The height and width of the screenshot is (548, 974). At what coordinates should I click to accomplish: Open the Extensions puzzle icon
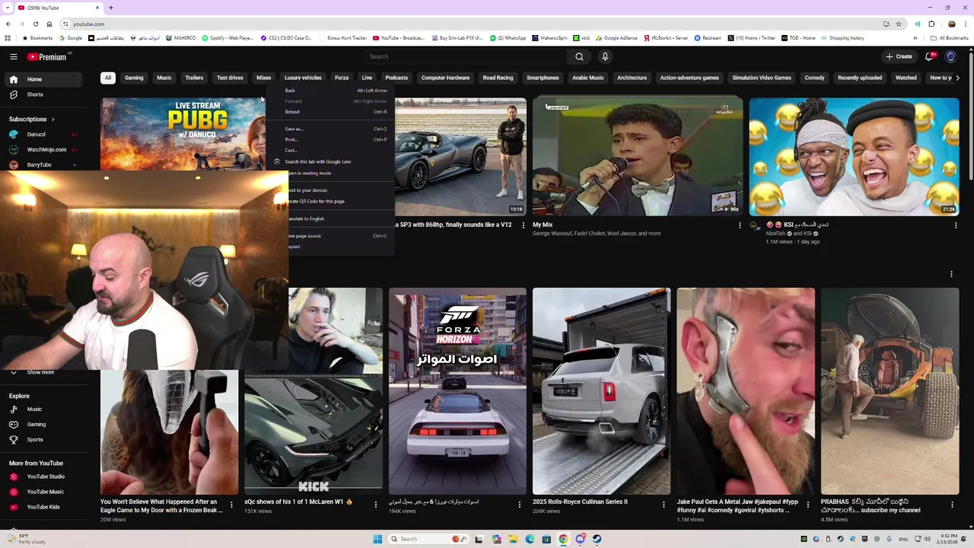(931, 24)
